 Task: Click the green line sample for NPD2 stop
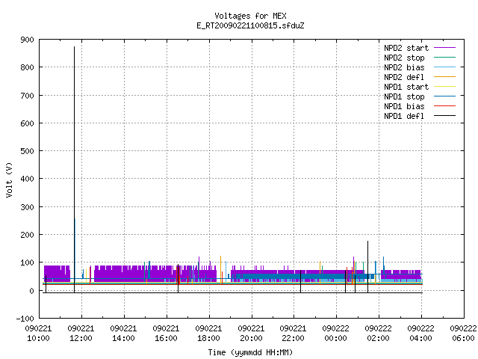(x=445, y=58)
